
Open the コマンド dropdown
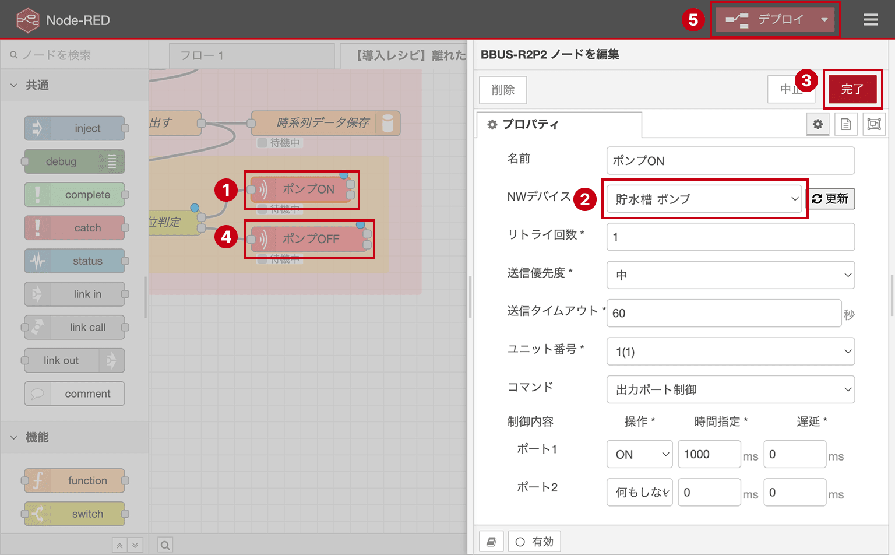pos(731,389)
